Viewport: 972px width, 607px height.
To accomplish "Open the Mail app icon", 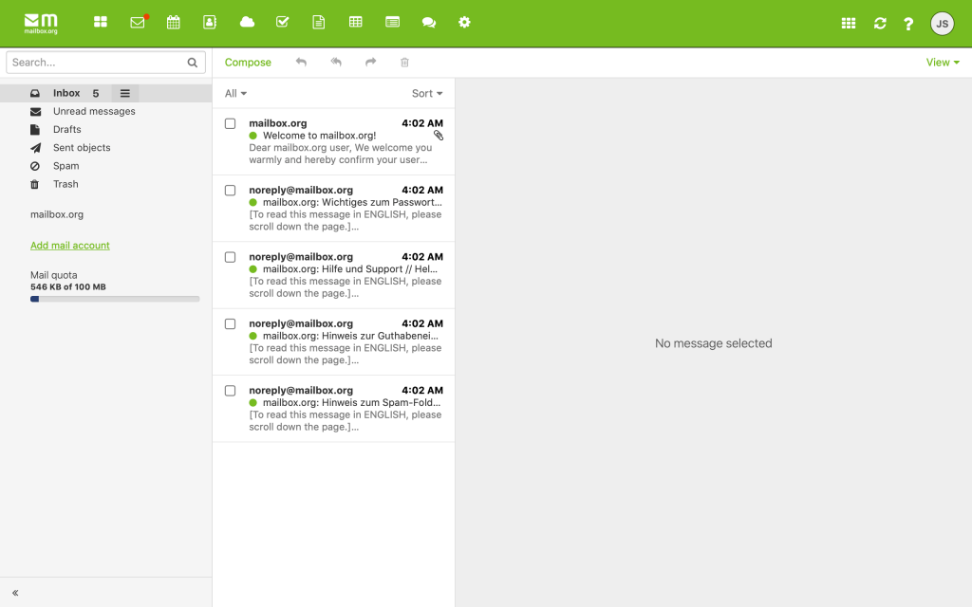I will tap(138, 23).
